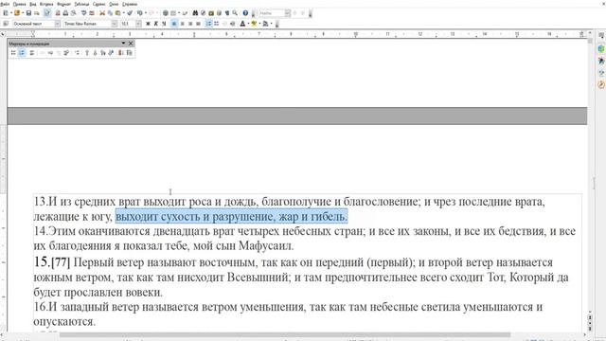Click Move Up arrow in numbering toolbar
The image size is (606, 341).
click(x=87, y=53)
